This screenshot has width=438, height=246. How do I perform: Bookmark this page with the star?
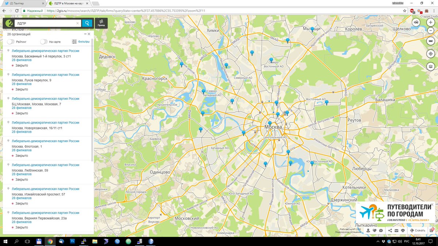pyautogui.click(x=404, y=11)
